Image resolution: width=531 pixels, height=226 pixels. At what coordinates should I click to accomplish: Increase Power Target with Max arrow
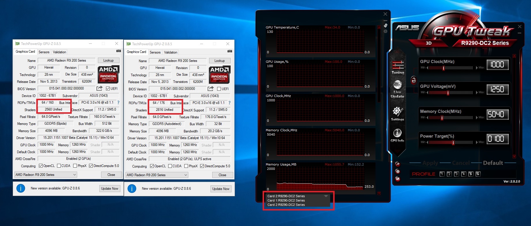click(477, 143)
